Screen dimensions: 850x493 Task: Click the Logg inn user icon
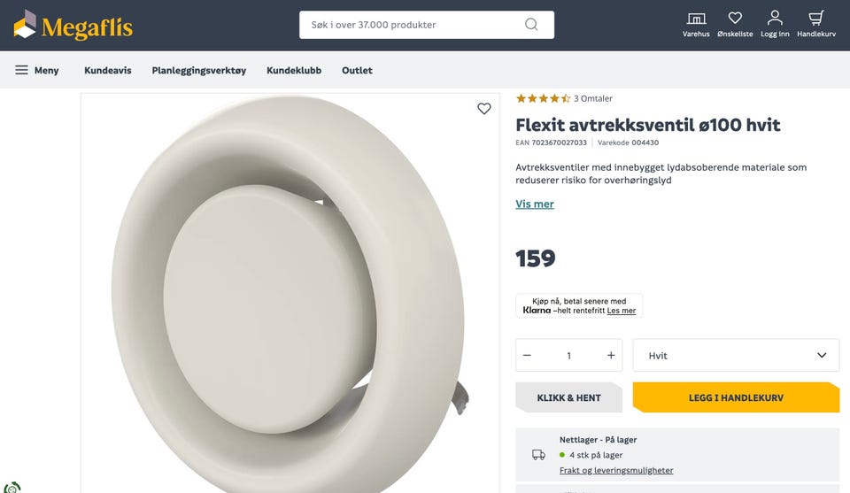[775, 24]
